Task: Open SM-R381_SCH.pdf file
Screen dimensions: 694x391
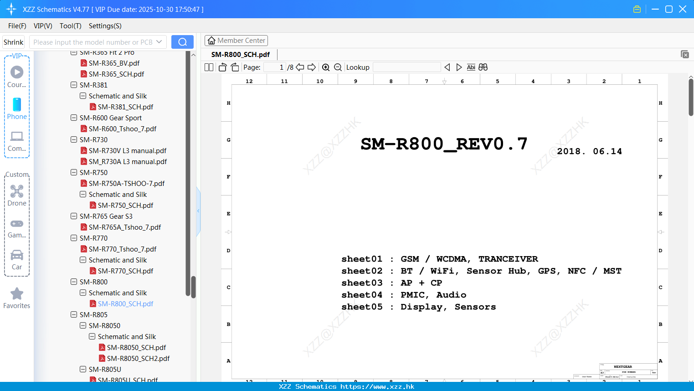Action: 125,107
